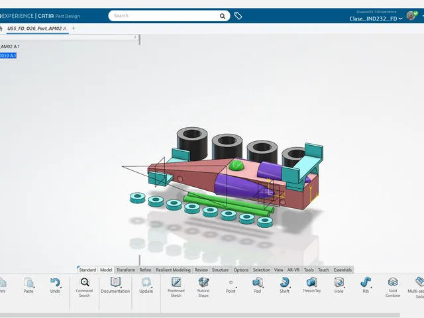The width and height of the screenshot is (424, 318).
Task: Select the Shaft tool icon
Action: coord(284,283)
